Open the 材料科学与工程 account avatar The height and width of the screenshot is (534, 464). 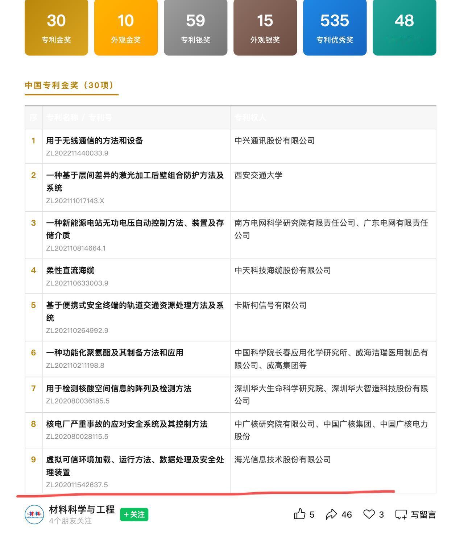point(34,514)
